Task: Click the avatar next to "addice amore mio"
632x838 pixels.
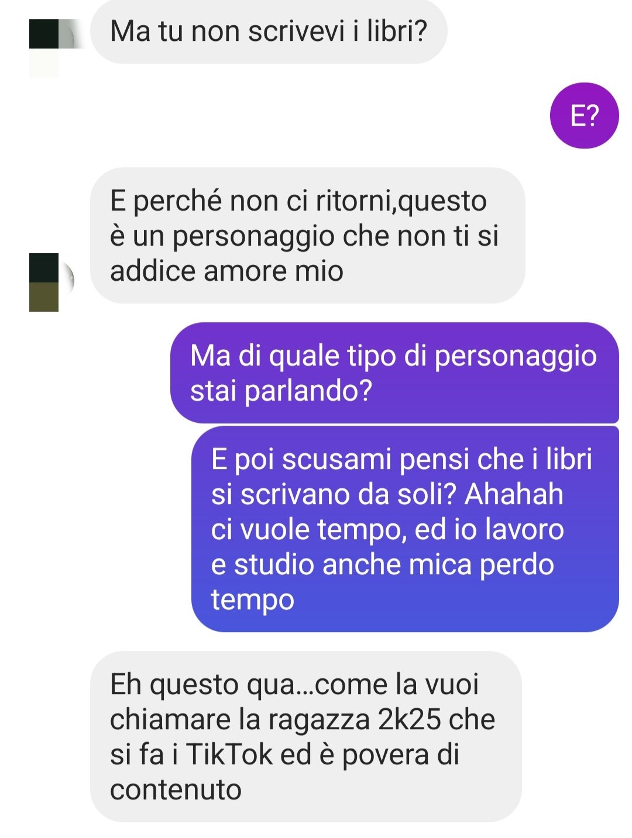Action: coord(51,282)
